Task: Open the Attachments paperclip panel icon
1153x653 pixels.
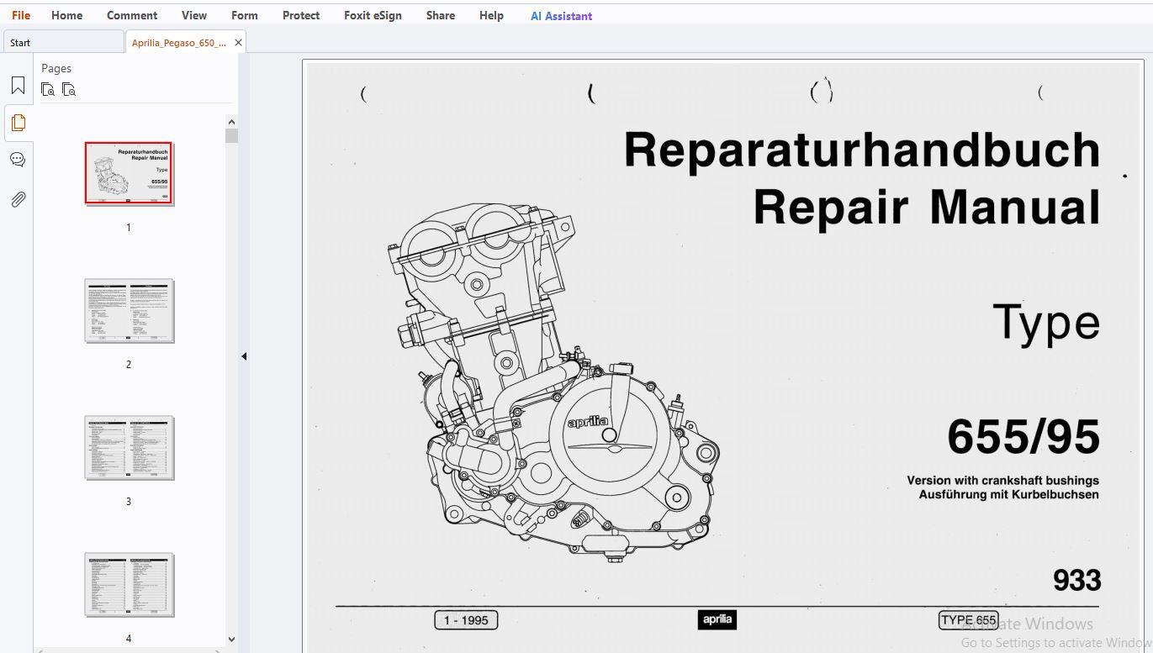Action: [x=18, y=199]
